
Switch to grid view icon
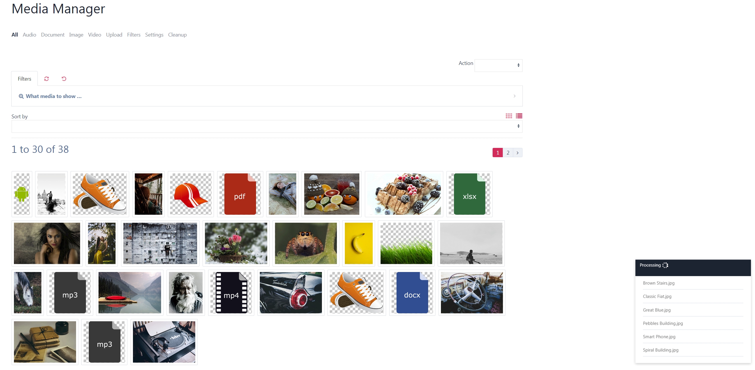click(x=509, y=116)
